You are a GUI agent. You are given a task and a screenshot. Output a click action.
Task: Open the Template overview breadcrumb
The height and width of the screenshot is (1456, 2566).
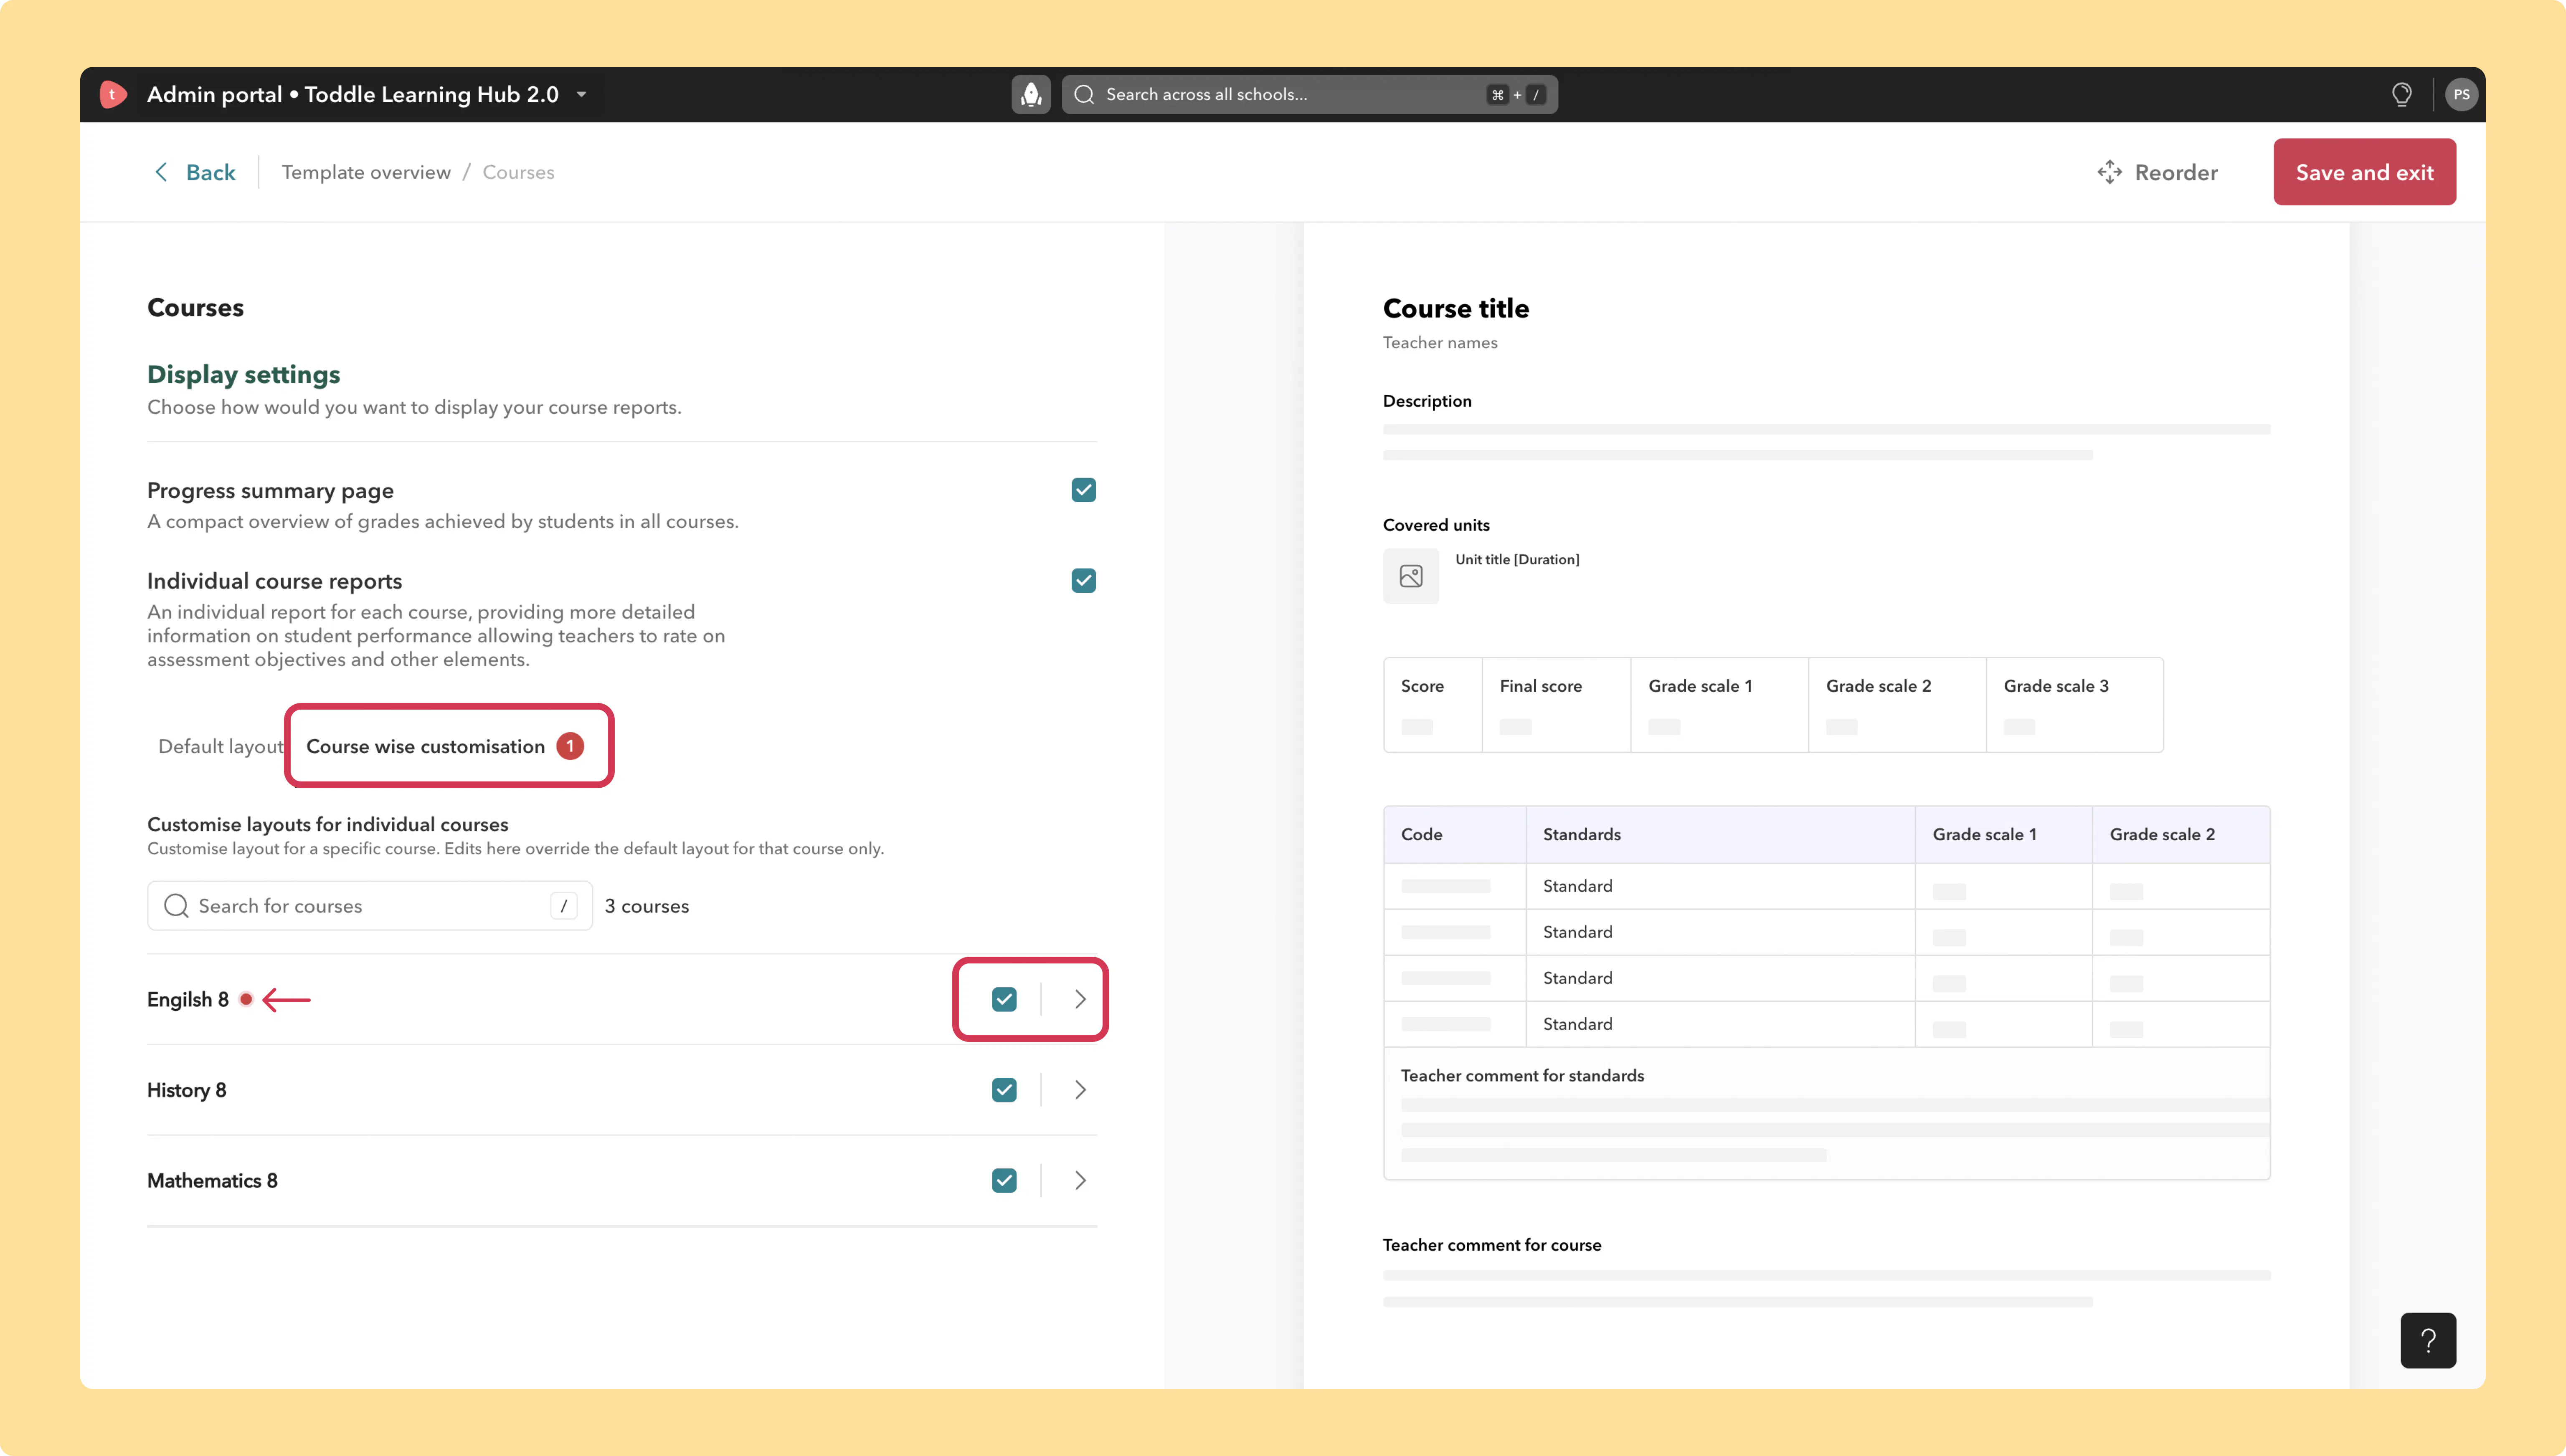point(366,172)
